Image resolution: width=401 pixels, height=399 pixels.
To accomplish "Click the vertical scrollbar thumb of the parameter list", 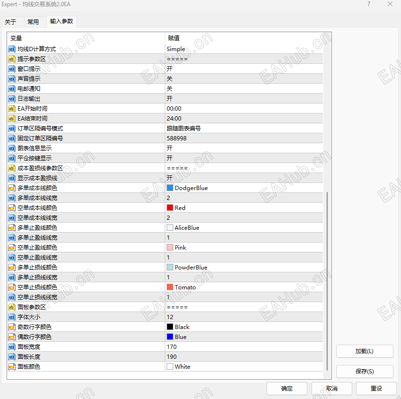I will pos(327,281).
